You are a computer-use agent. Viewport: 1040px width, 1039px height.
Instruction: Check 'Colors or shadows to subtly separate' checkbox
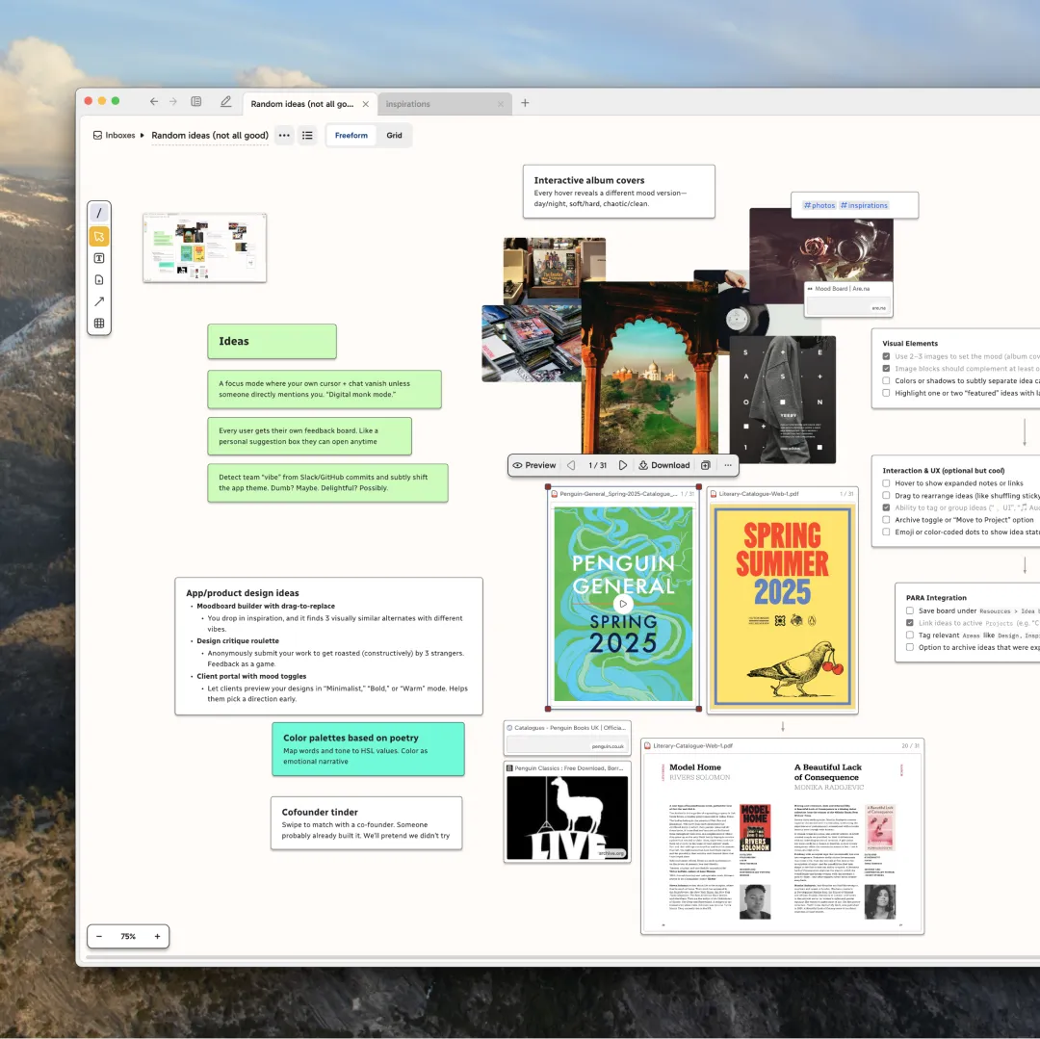click(886, 380)
